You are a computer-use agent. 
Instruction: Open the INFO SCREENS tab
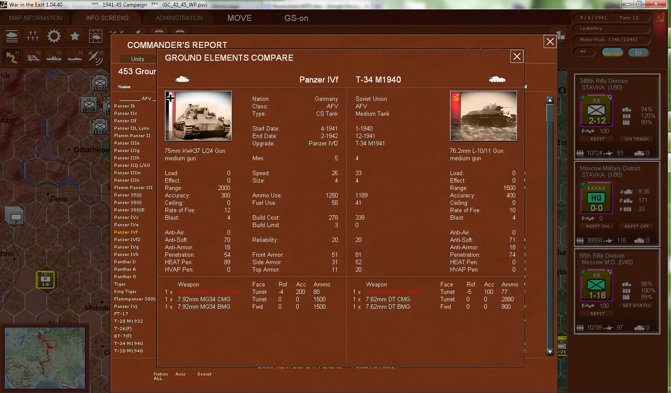[107, 18]
